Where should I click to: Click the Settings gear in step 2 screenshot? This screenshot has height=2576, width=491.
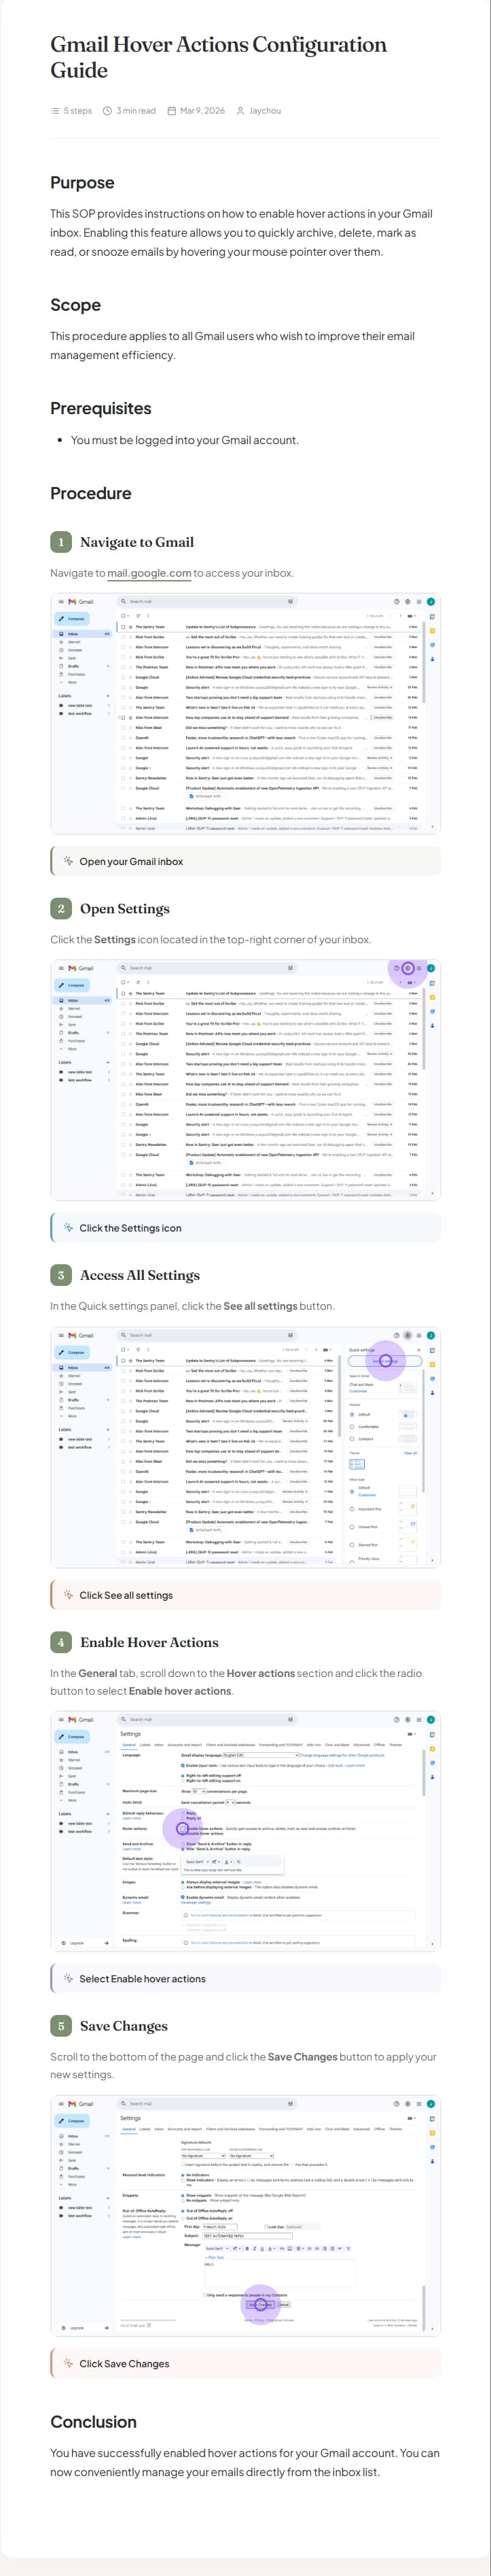coord(407,968)
